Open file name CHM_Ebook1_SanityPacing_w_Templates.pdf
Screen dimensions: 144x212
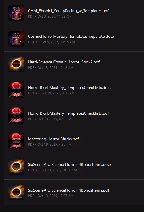coord(68,11)
